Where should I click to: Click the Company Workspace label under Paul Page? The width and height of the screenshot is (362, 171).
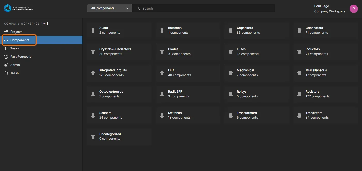click(330, 11)
